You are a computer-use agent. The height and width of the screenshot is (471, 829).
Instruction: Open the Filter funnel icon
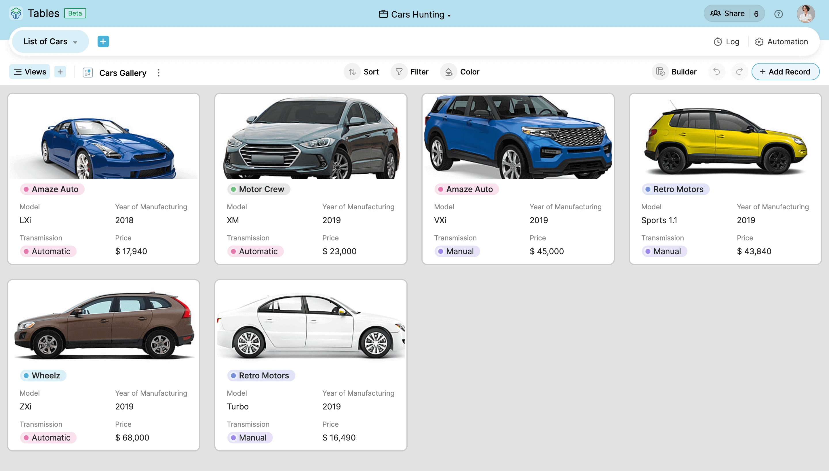pyautogui.click(x=399, y=72)
